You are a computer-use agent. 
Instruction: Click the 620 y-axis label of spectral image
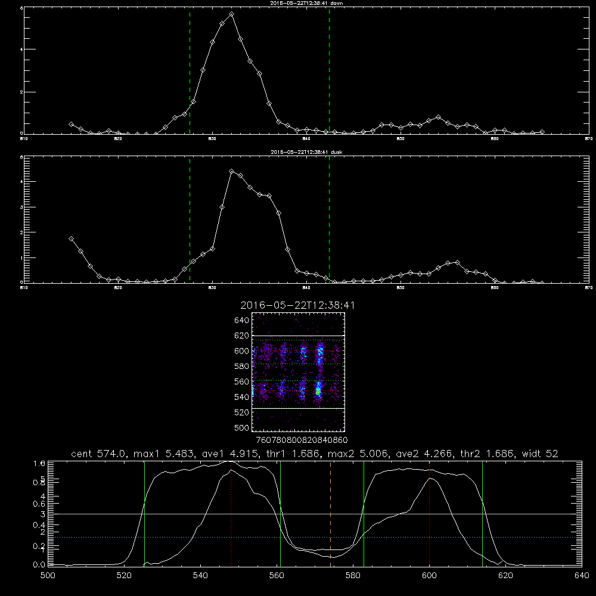click(242, 336)
